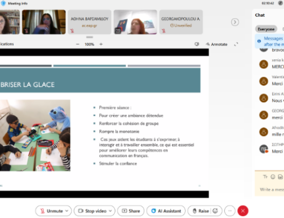Select the Everyone chat tab

click(266, 29)
